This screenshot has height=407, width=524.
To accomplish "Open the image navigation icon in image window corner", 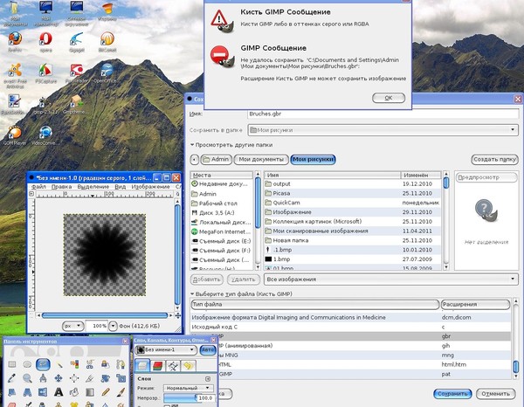I will [178, 315].
